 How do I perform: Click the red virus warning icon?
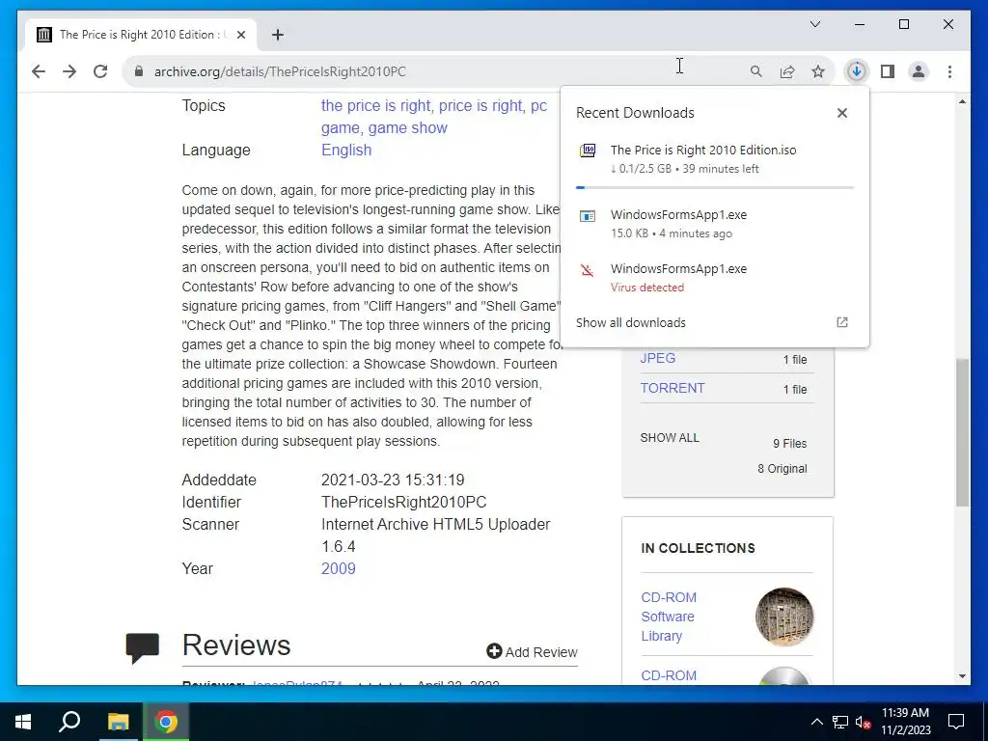point(588,270)
